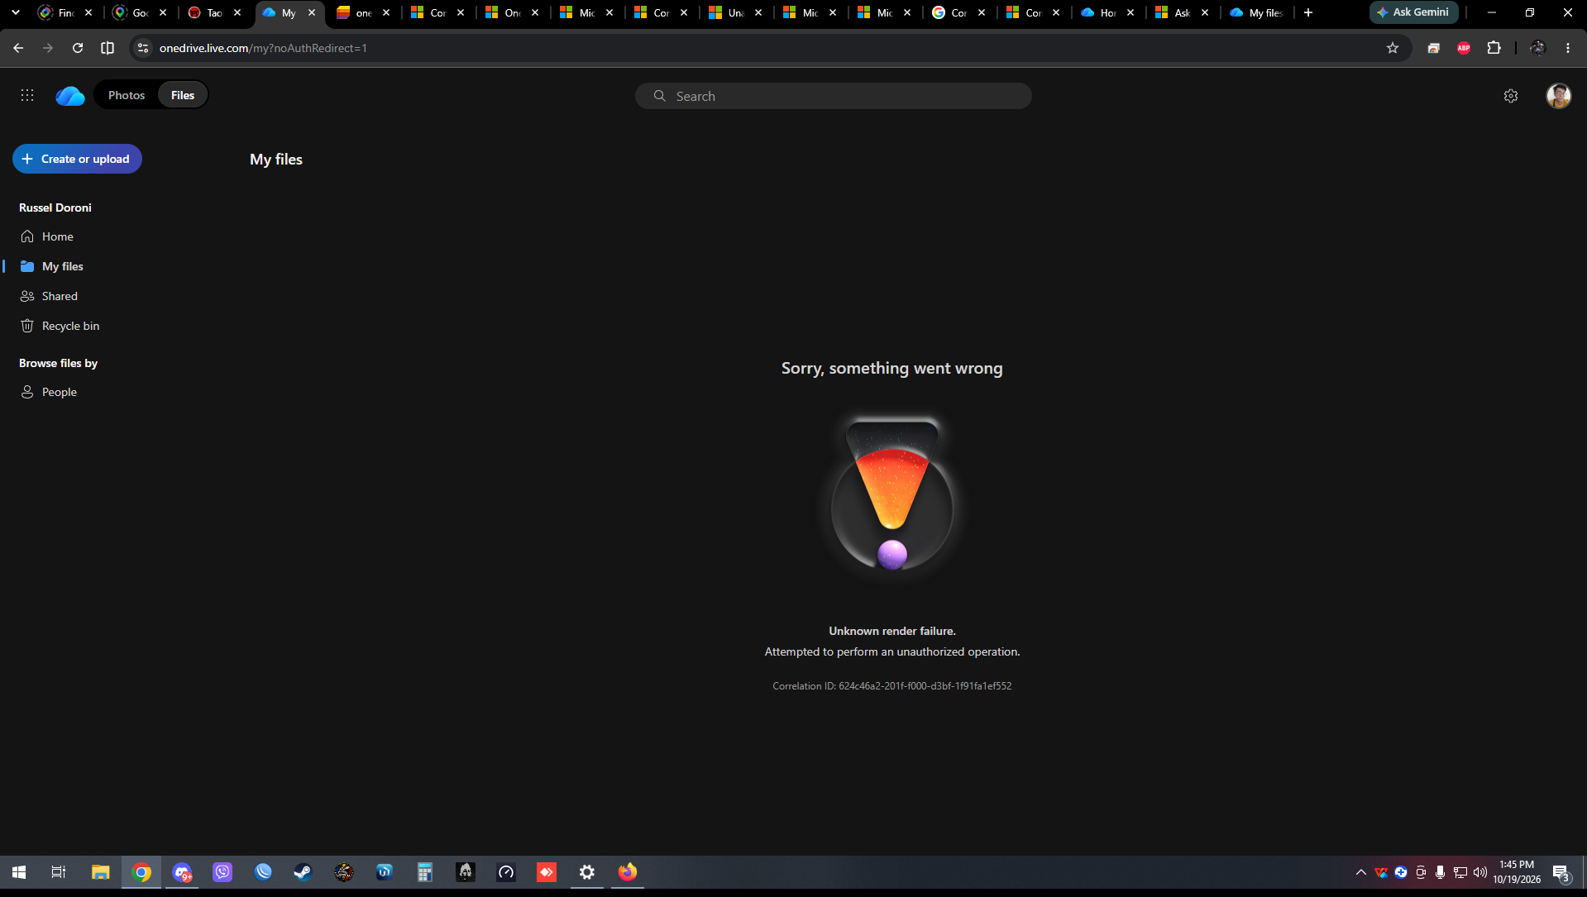Screen dimensions: 1587x897
Task: Click the Russel Doroni account name
Action: tap(55, 208)
